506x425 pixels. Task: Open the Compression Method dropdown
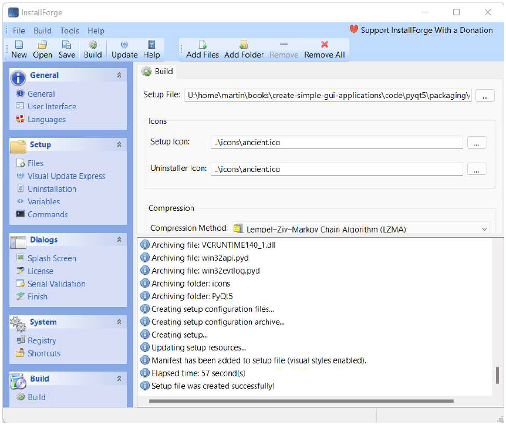tap(484, 229)
